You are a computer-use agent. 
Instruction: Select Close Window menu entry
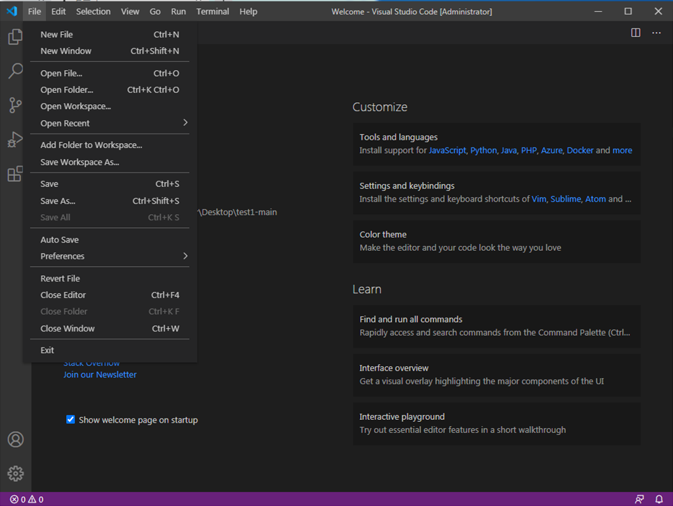click(110, 328)
